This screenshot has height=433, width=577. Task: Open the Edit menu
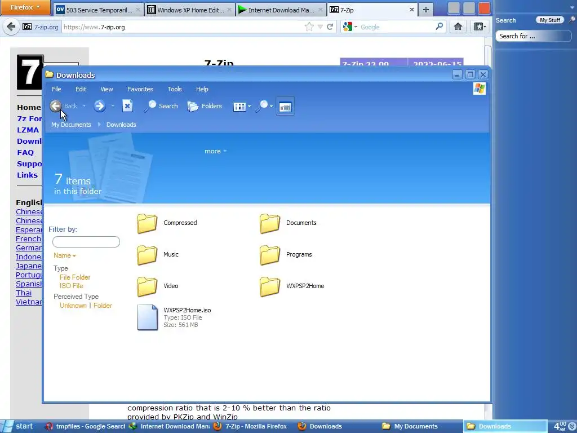(81, 89)
